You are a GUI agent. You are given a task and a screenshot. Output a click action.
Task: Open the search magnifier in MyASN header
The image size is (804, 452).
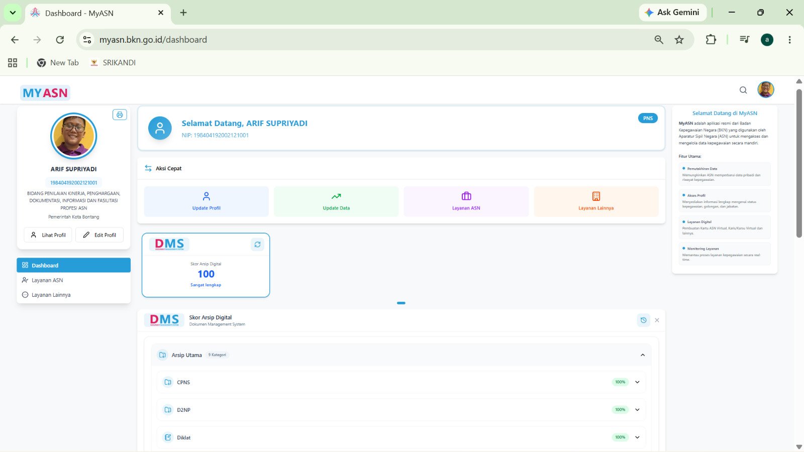tap(743, 90)
